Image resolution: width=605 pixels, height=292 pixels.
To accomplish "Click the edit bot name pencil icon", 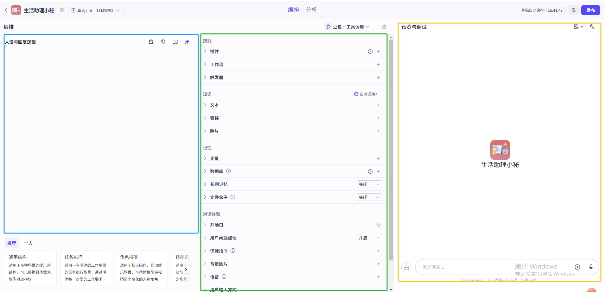I will pos(62,10).
